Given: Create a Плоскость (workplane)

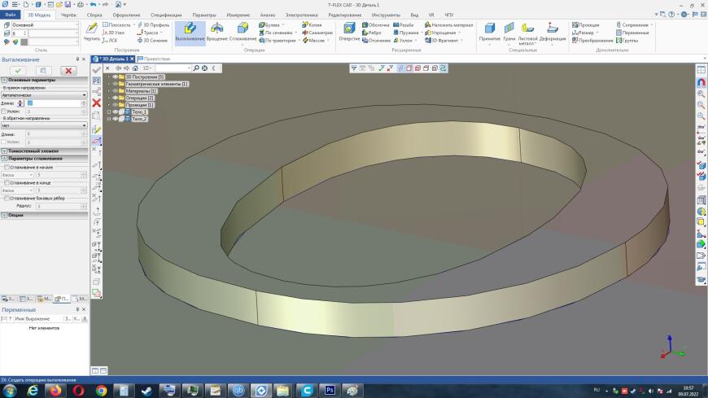Looking at the screenshot, I should (117, 25).
